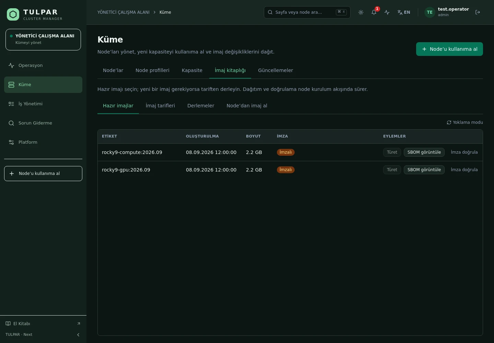Open the Node'dan imaj al sub-tab
The image size is (494, 343).
tap(247, 106)
